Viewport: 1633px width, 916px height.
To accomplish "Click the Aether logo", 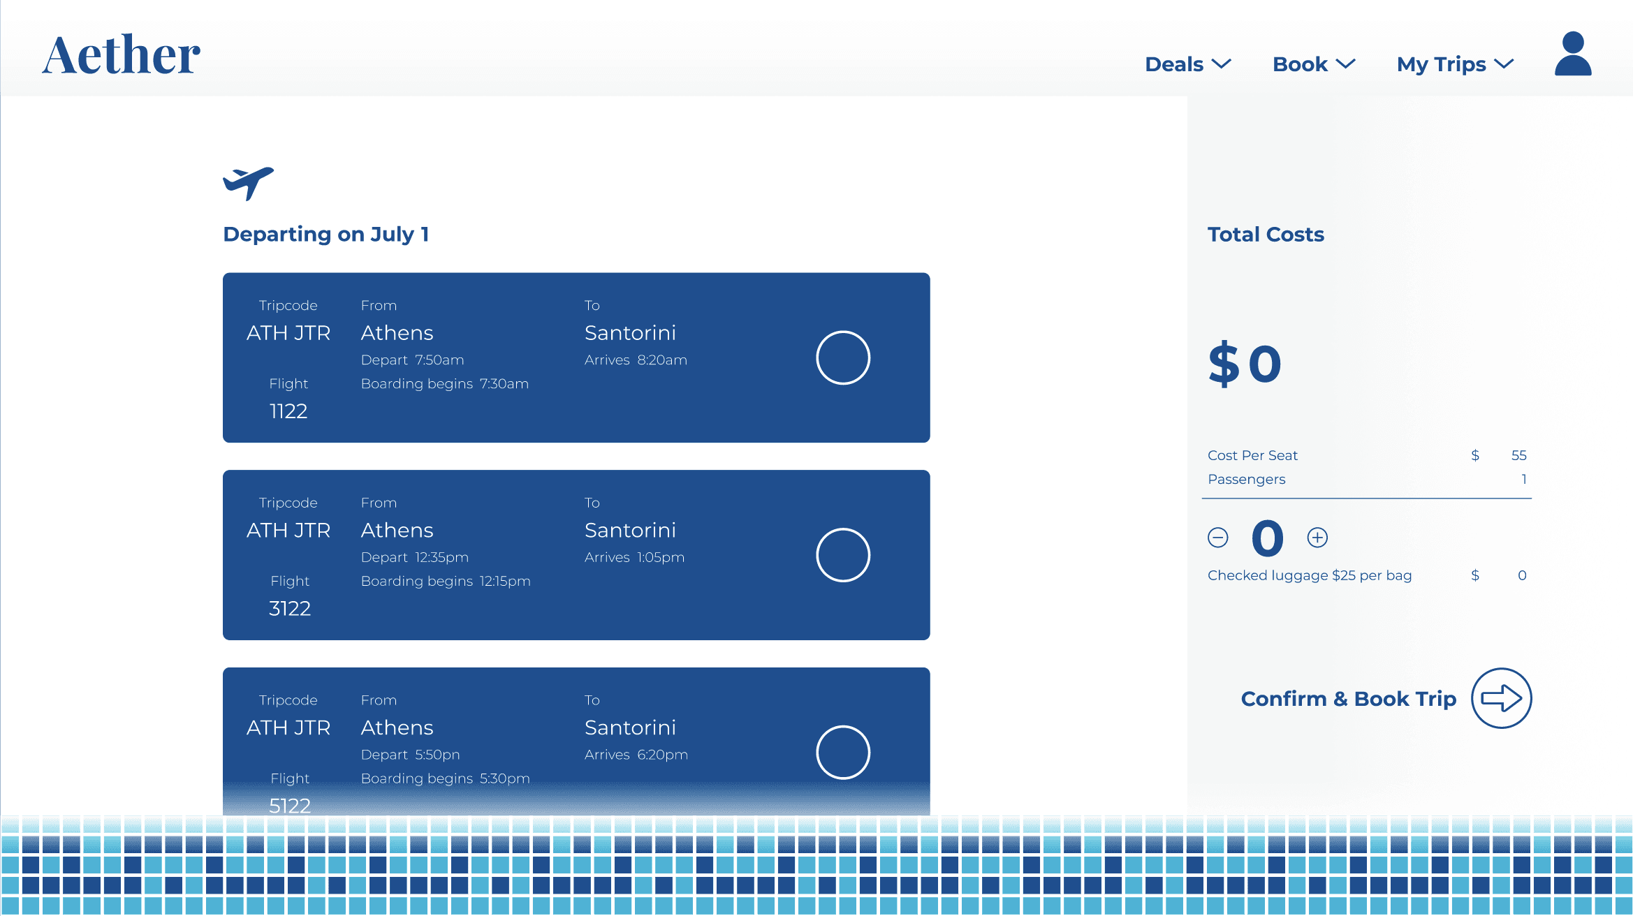I will pyautogui.click(x=122, y=55).
